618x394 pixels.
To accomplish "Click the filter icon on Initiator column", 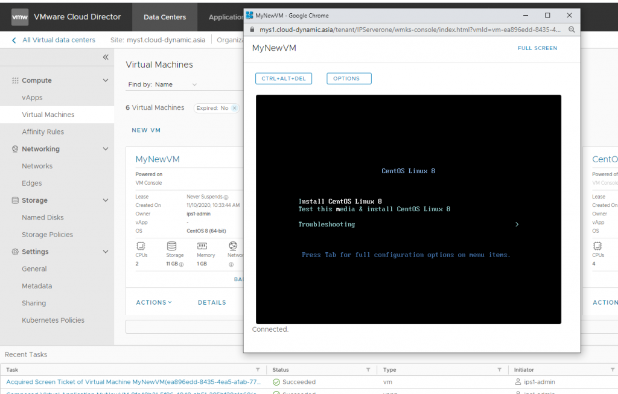I will click(613, 370).
